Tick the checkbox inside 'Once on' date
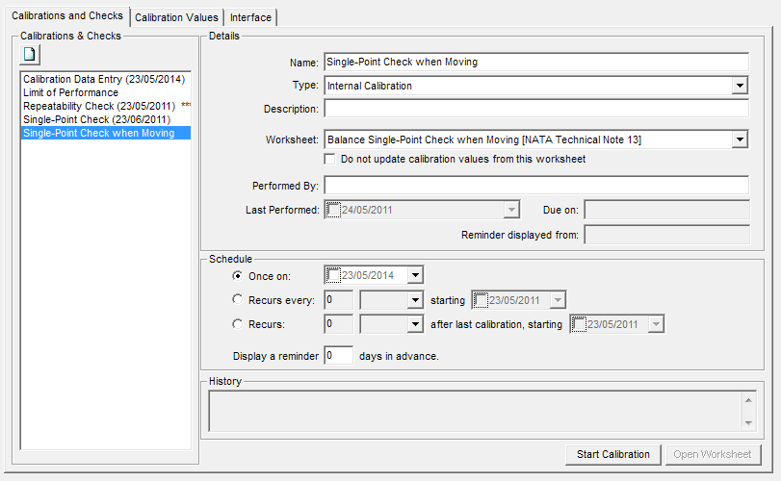 (x=333, y=276)
